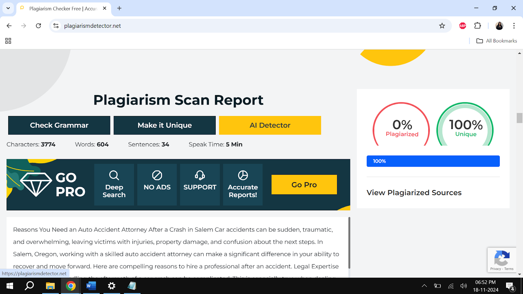Open reCAPTCHA Terms link
Screen dimensions: 523x294
coord(509,269)
